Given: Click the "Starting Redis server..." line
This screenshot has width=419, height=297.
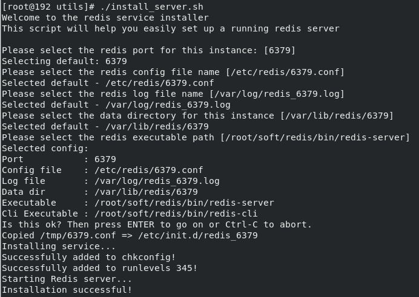Looking at the screenshot, I should [67, 279].
